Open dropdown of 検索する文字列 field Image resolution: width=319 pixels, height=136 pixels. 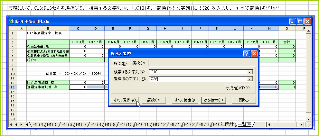pyautogui.click(x=249, y=72)
